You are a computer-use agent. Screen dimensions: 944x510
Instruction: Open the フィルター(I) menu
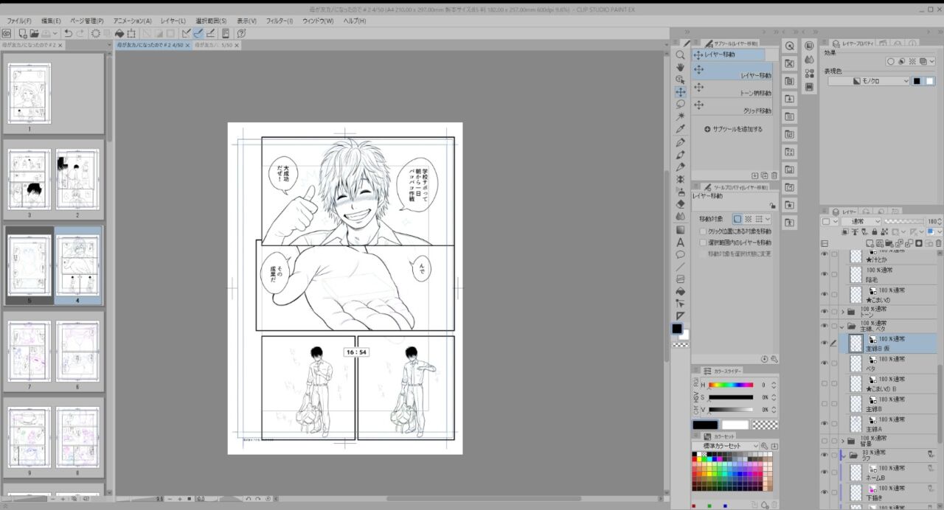(x=280, y=21)
